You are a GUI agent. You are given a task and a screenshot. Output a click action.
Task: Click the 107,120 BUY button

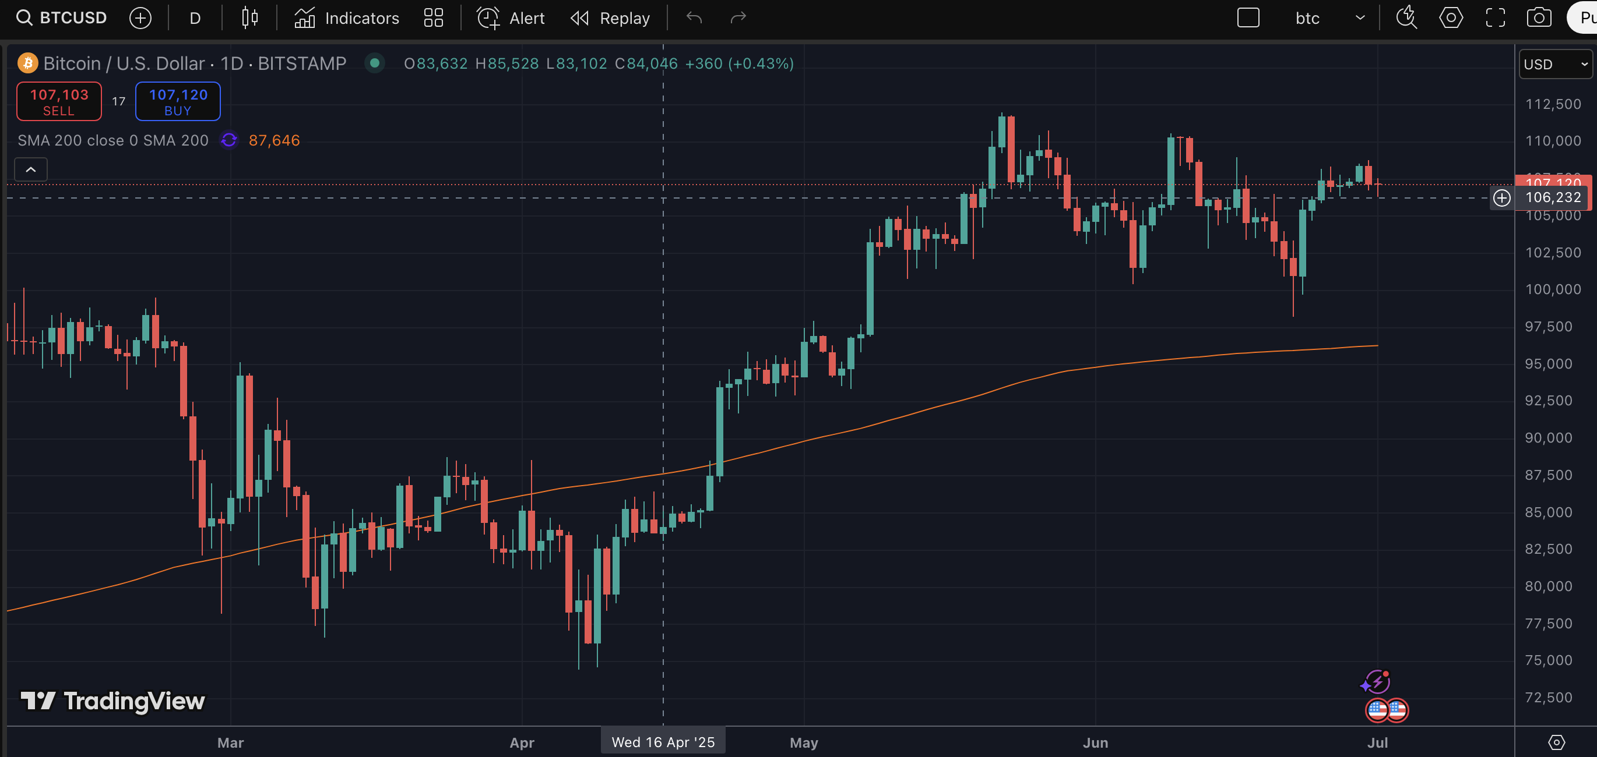(x=178, y=101)
